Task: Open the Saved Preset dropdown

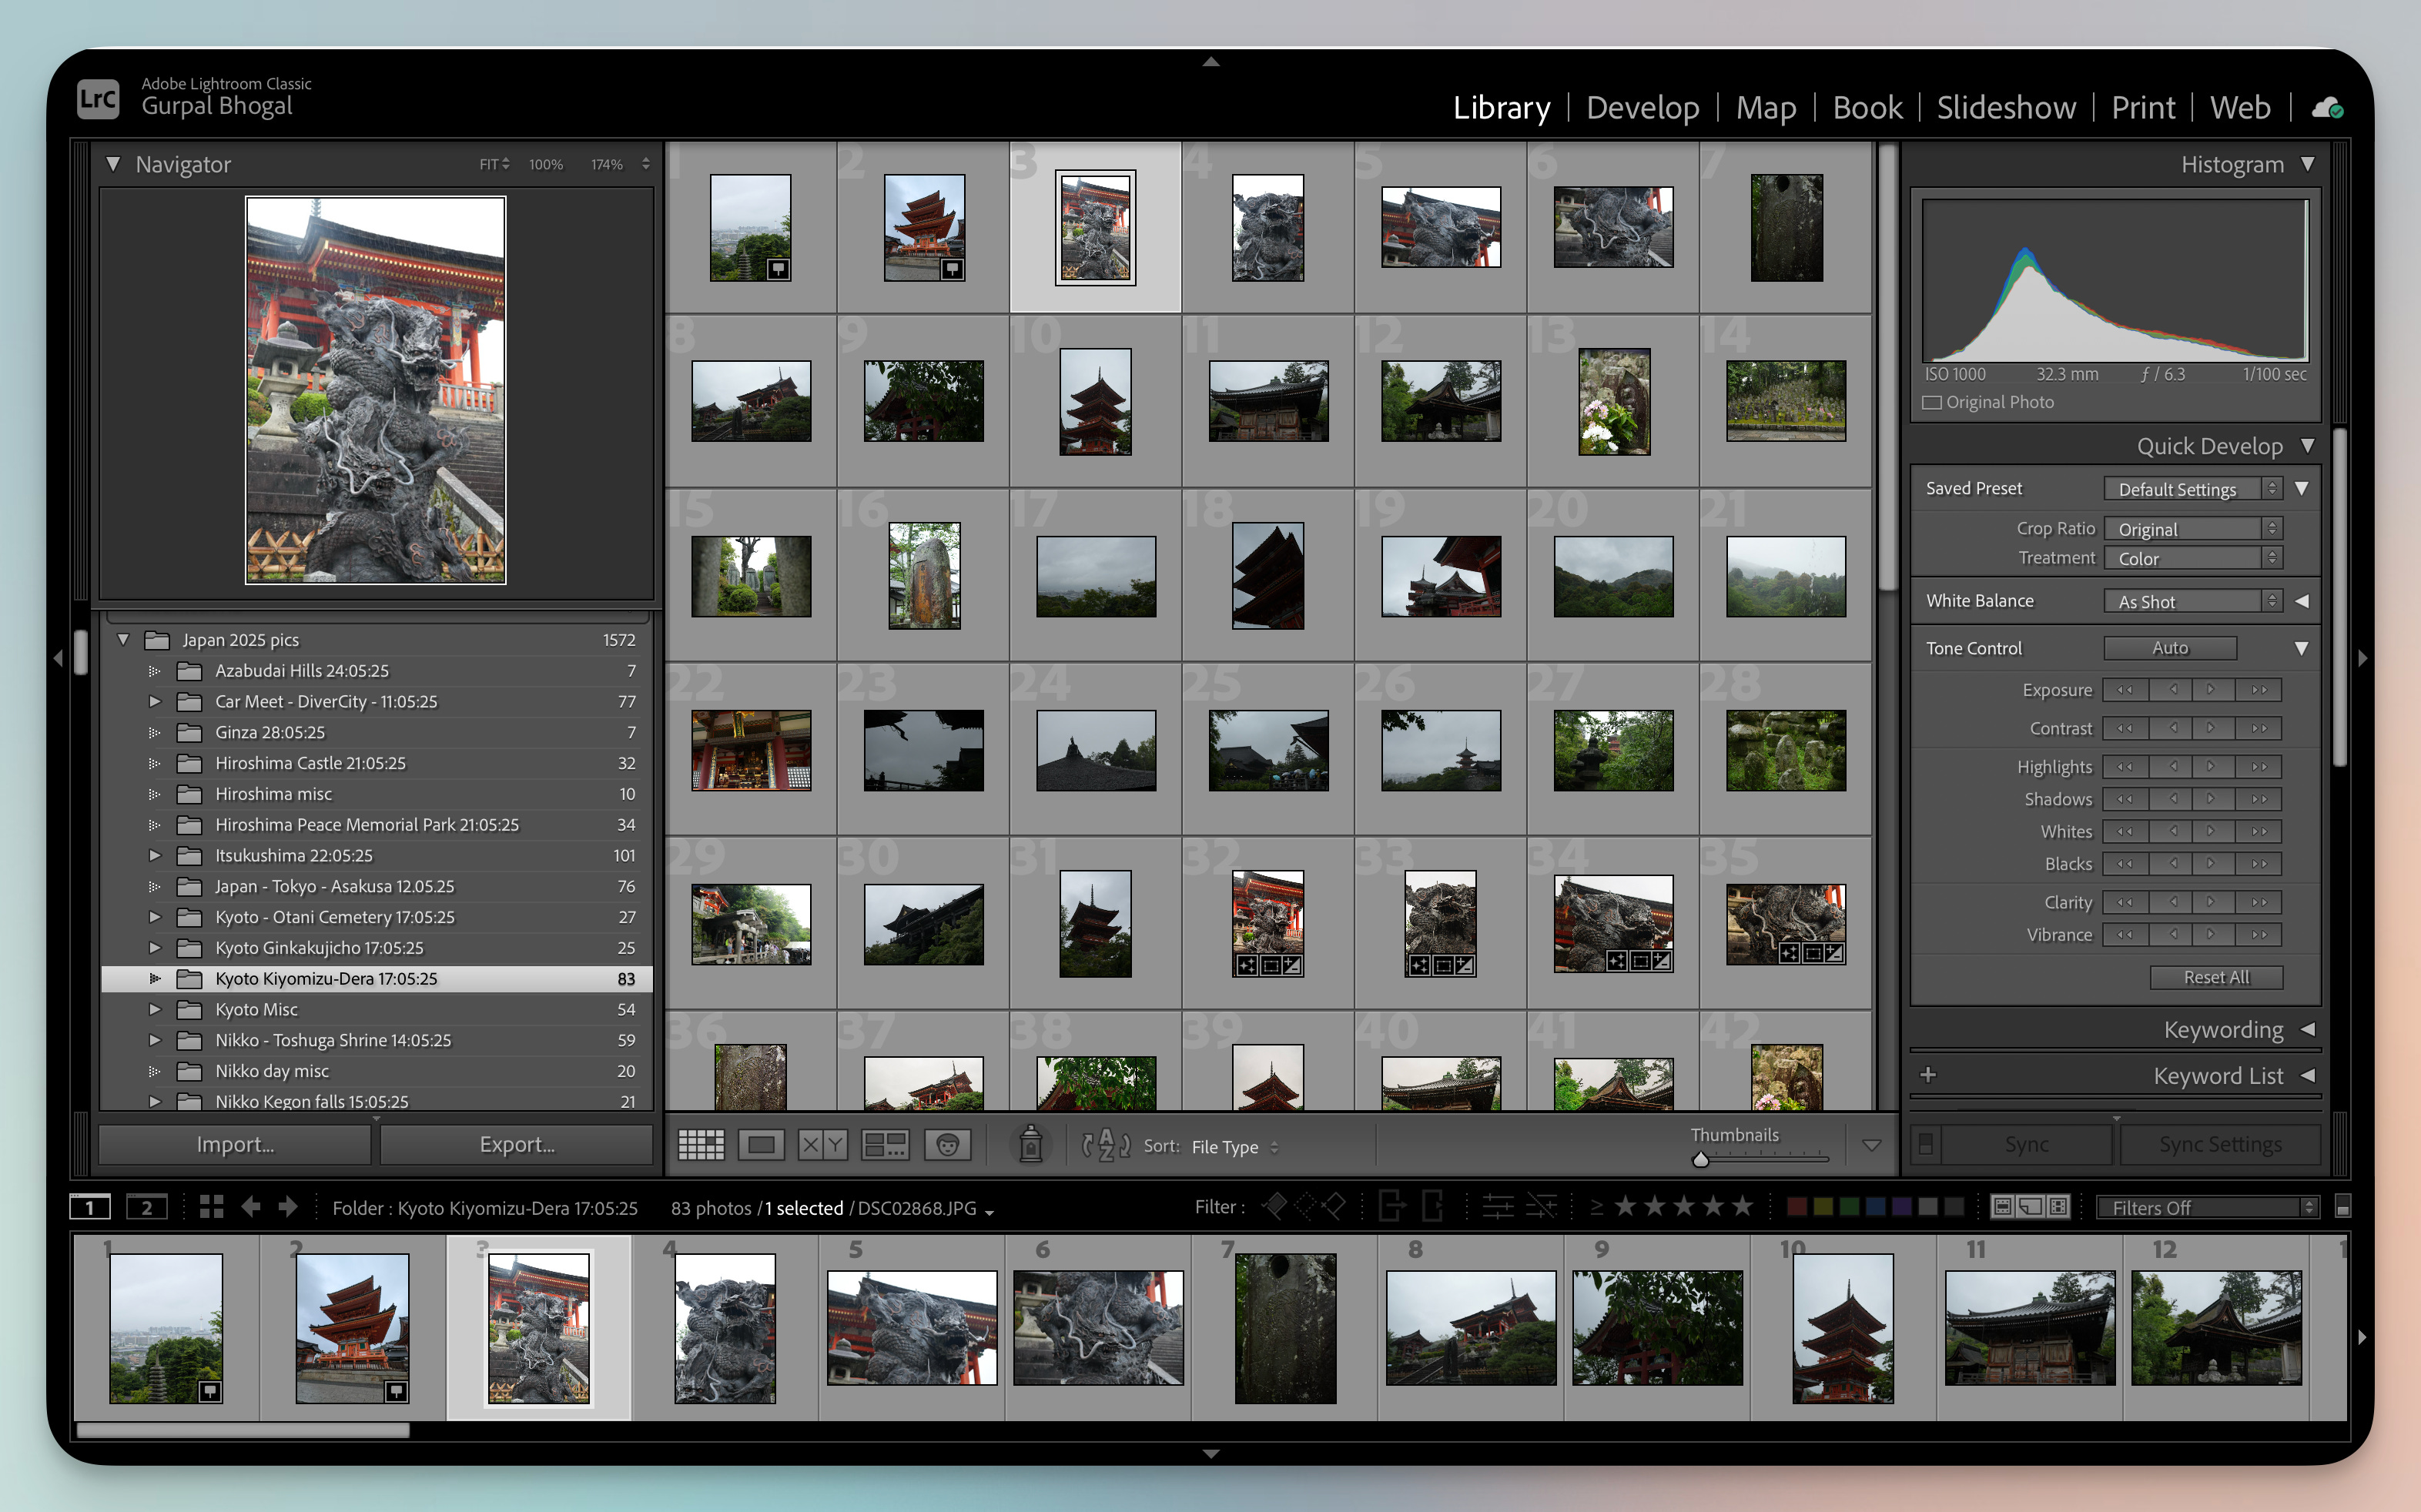Action: 2190,489
